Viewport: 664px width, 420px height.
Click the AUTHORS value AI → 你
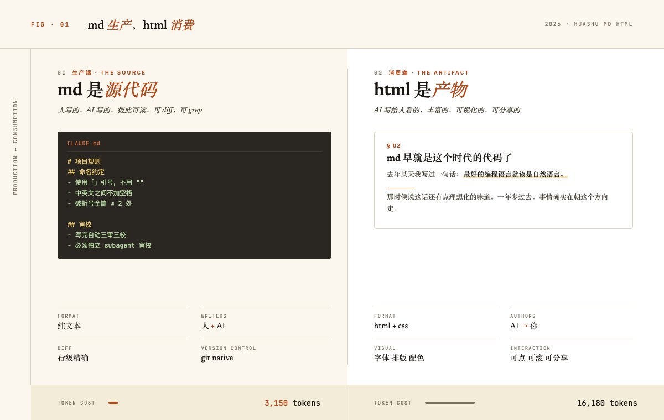[x=524, y=326]
